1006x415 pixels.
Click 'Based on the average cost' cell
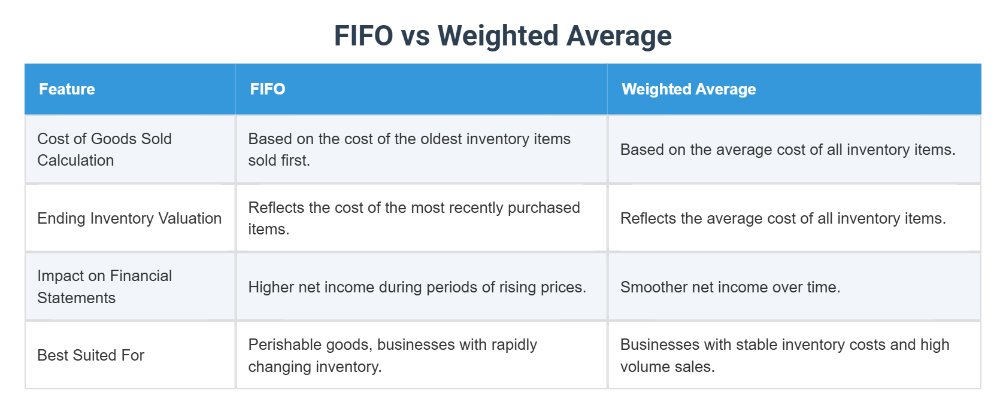[x=787, y=149]
